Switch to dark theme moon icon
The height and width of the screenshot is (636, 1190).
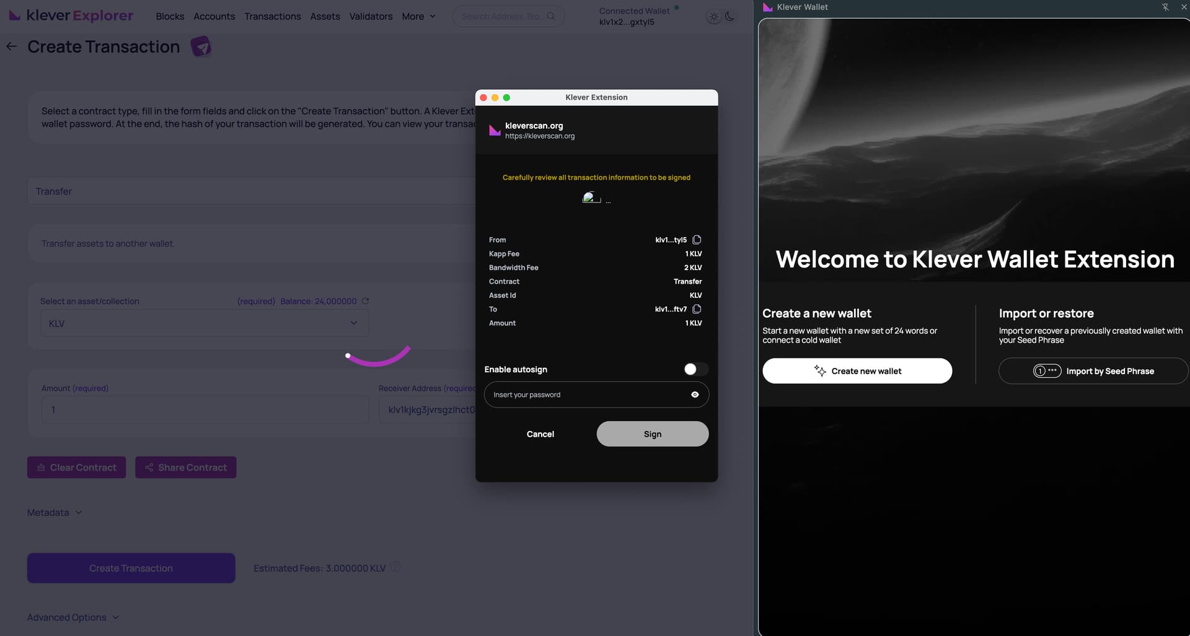(x=729, y=17)
